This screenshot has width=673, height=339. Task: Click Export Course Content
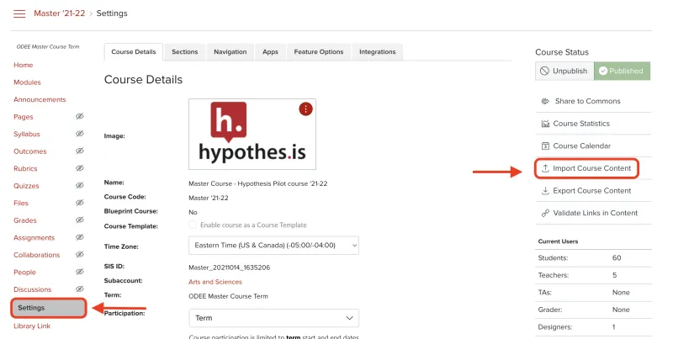pos(593,190)
